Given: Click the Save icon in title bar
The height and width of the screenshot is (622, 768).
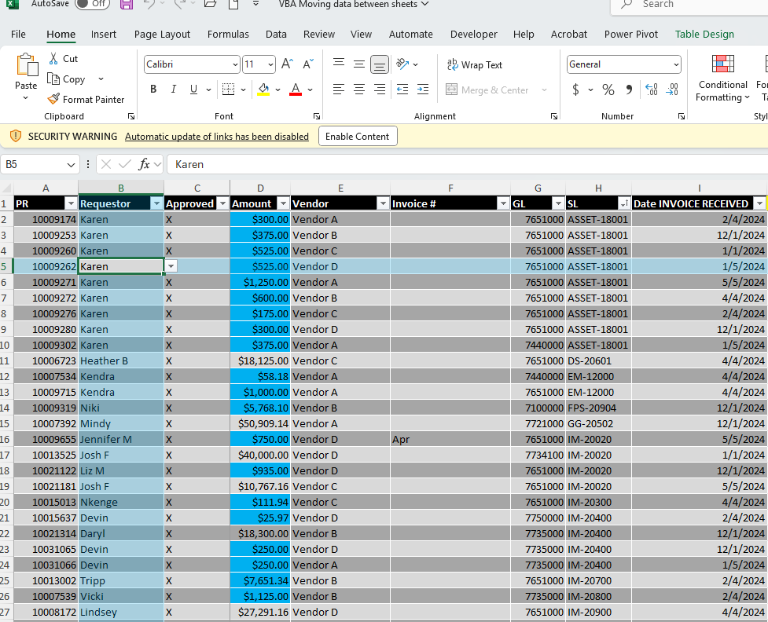Looking at the screenshot, I should coord(127,4).
